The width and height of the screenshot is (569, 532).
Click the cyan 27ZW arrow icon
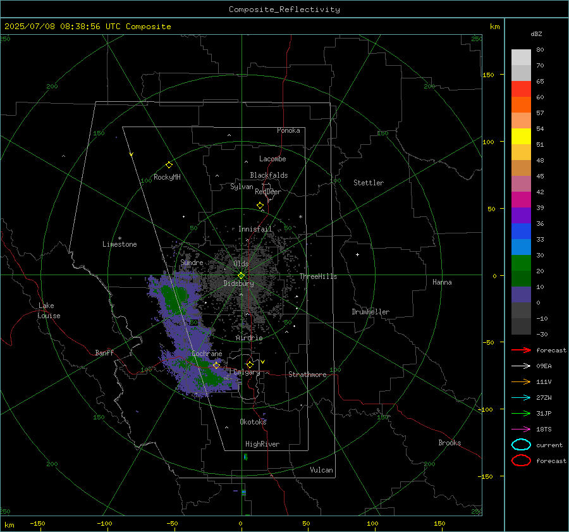point(521,398)
